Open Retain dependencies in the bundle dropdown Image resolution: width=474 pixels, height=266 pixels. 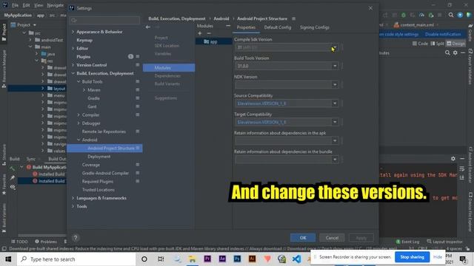pyautogui.click(x=334, y=160)
